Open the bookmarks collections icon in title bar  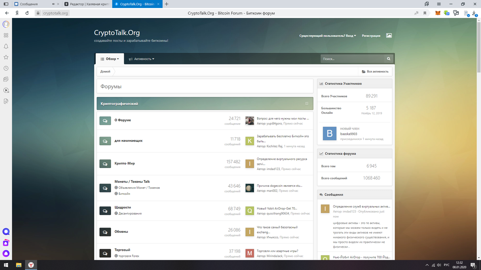(427, 4)
